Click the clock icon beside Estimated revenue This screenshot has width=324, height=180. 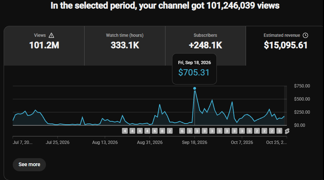305,35
